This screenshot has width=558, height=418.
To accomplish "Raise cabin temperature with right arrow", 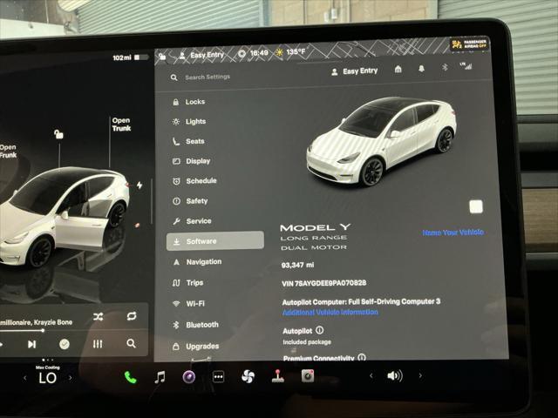I will pyautogui.click(x=71, y=378).
